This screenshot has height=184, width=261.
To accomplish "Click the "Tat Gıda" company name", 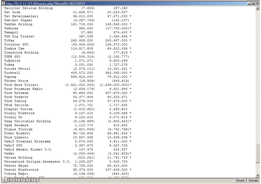I will click(x=12, y=12).
